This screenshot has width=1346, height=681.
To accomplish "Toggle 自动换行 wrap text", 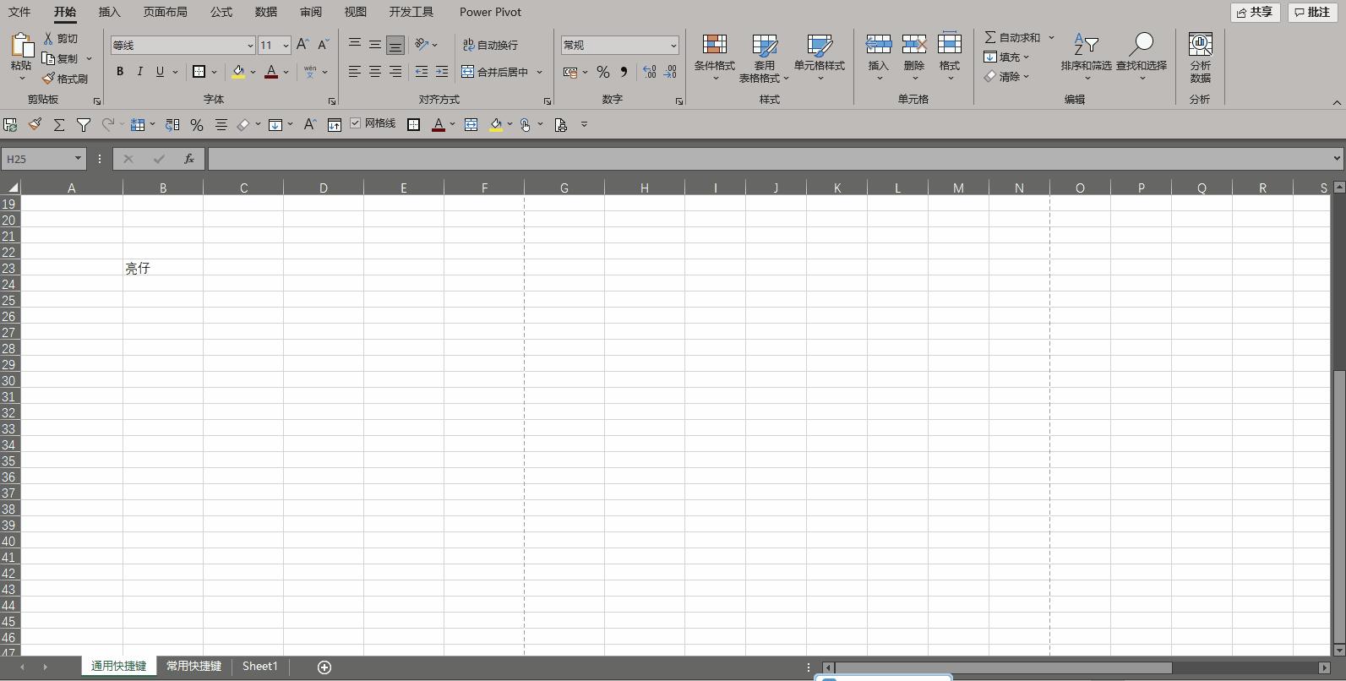I will point(490,45).
